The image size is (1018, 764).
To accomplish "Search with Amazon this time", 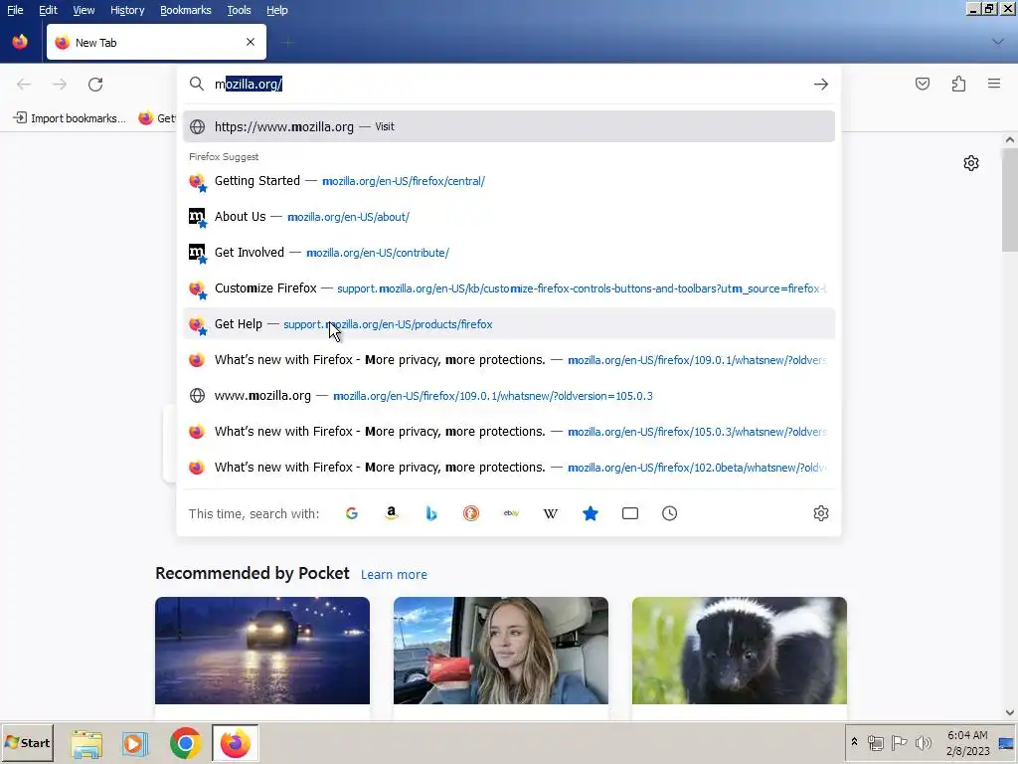I will click(x=391, y=513).
